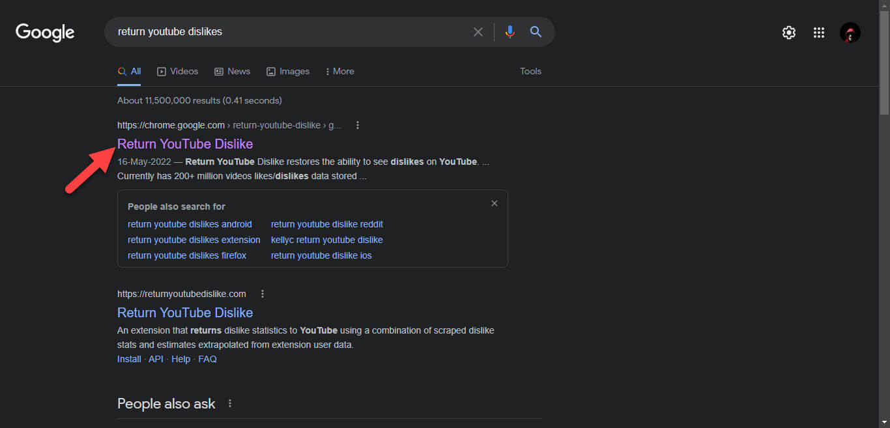Switch to the Images tab
The width and height of the screenshot is (890, 428).
pos(288,71)
